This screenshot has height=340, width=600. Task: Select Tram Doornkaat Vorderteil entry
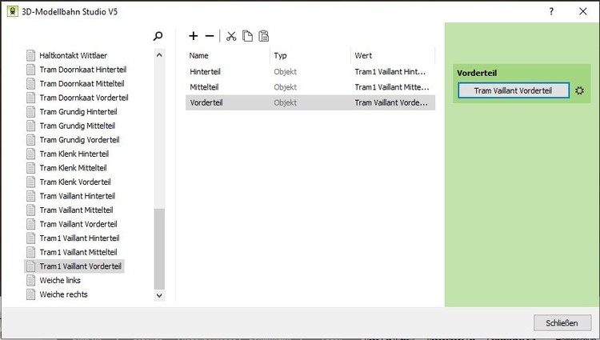pos(84,98)
